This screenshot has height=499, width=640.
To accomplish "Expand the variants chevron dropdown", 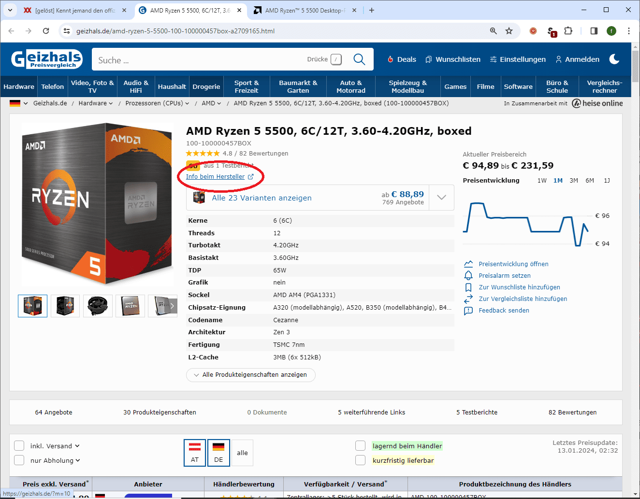I will [441, 198].
